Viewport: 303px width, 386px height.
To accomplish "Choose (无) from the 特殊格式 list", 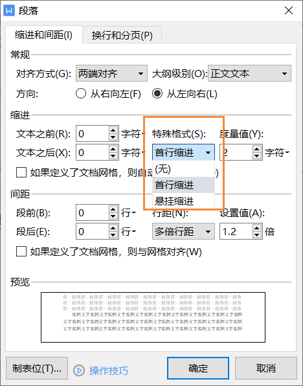I will coord(183,169).
